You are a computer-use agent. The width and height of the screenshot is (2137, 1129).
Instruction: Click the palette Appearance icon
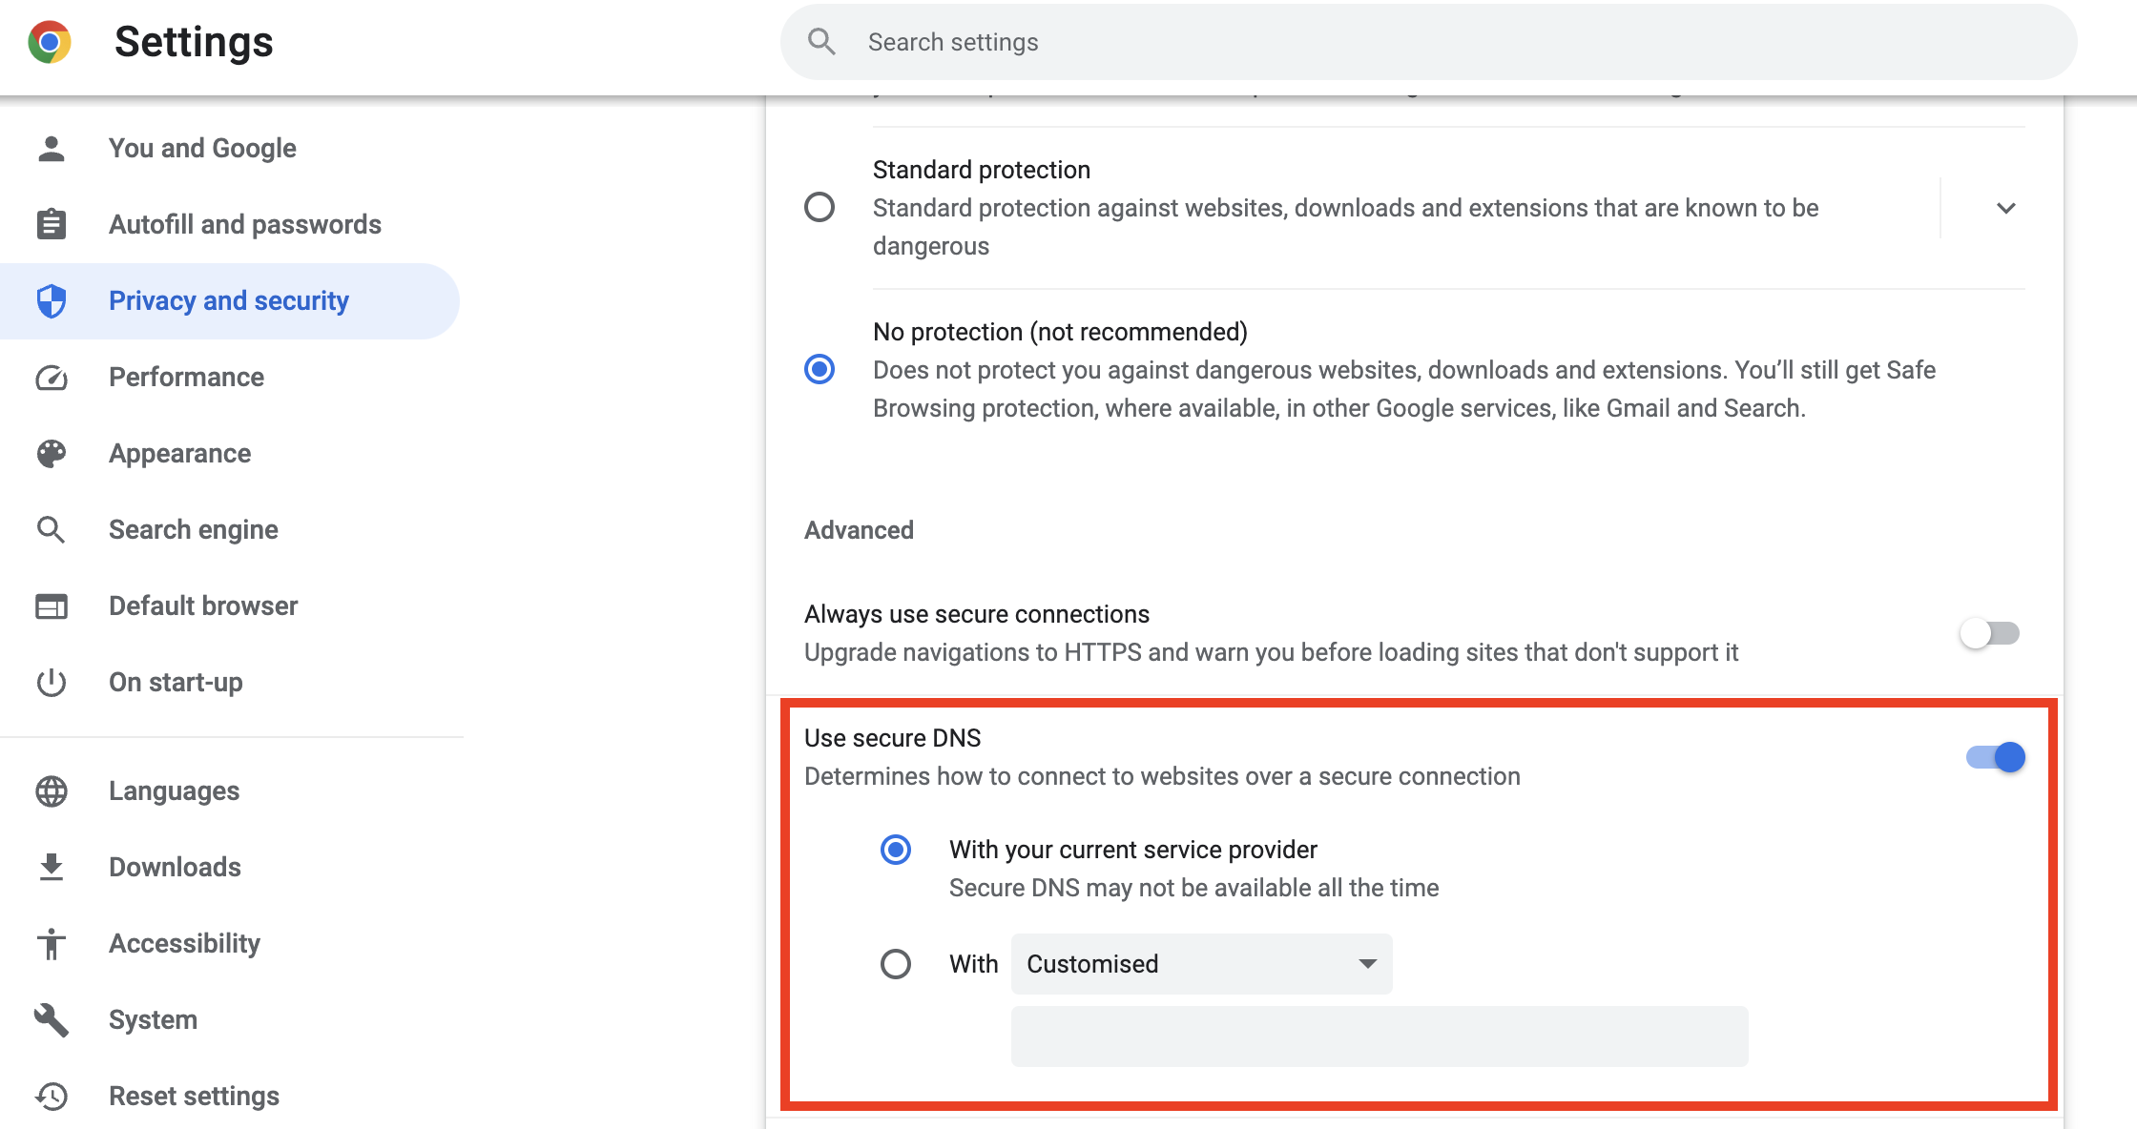52,454
